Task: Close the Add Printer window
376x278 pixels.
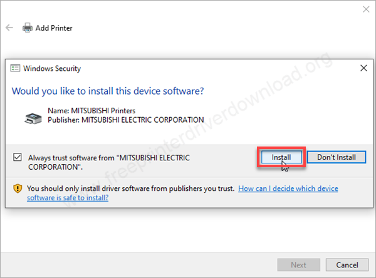Action: (366, 9)
